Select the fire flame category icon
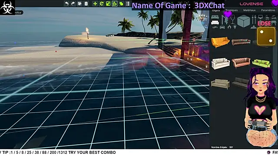The height and width of the screenshot is (156, 278). point(229,27)
